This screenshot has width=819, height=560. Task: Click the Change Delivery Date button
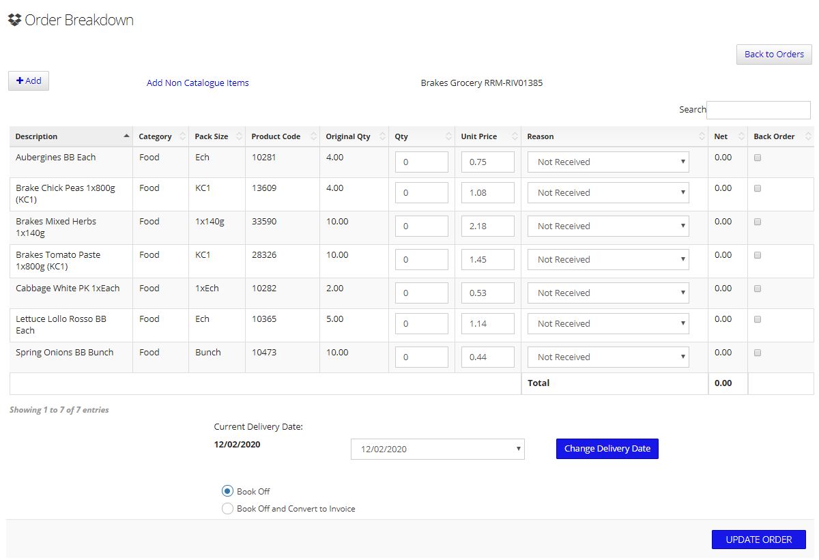click(607, 449)
